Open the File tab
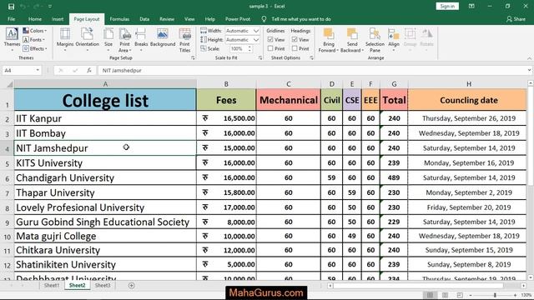 11,19
